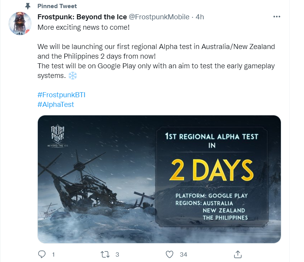Screen dimensions: 304x262
Task: Share the tweet using the share icon
Action: click(x=238, y=254)
